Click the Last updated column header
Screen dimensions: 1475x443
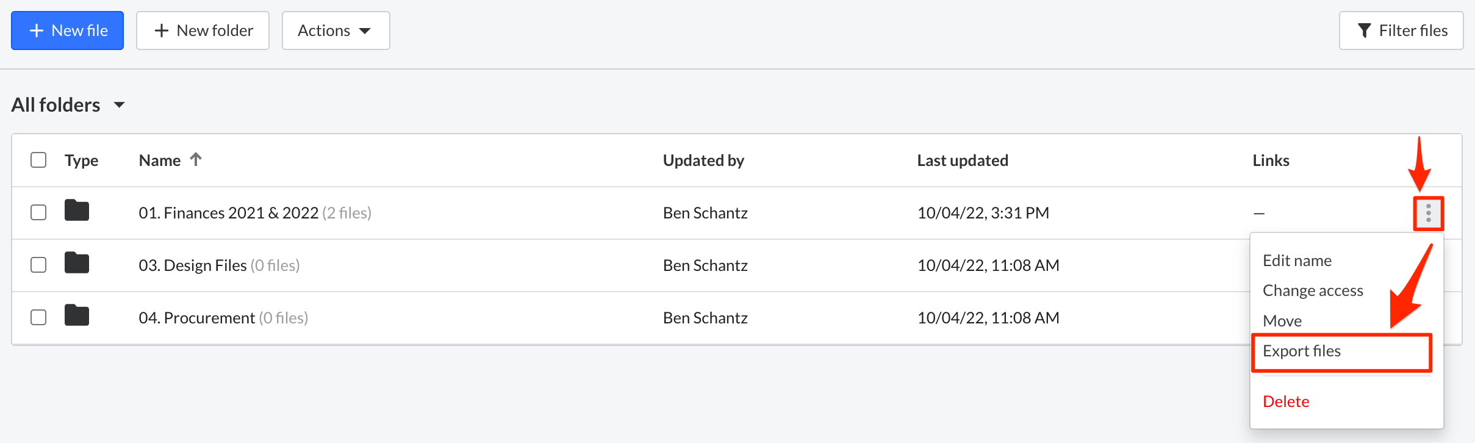(x=962, y=159)
